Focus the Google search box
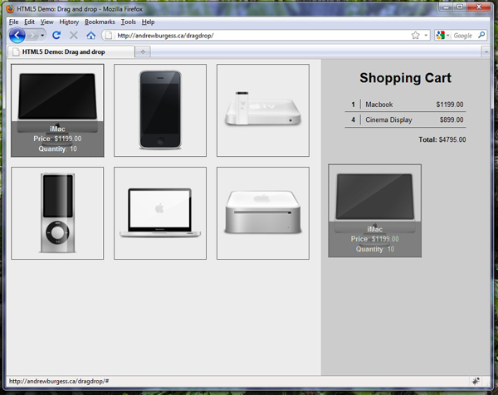Screen dimensions: 498x395 click(463, 36)
